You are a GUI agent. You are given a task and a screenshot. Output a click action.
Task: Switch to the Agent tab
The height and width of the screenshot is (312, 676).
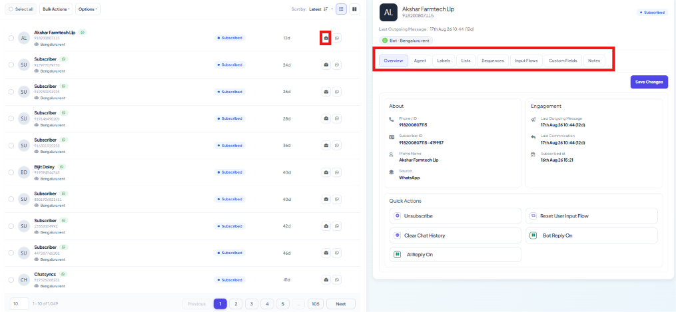420,61
